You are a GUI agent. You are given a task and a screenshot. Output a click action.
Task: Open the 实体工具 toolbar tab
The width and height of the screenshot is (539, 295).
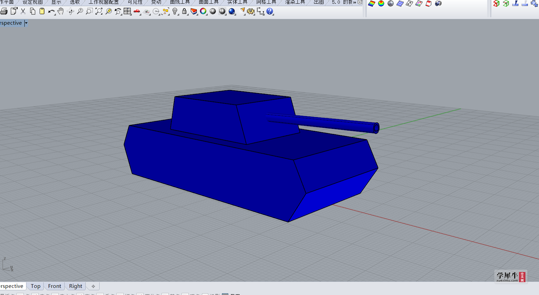tap(237, 2)
